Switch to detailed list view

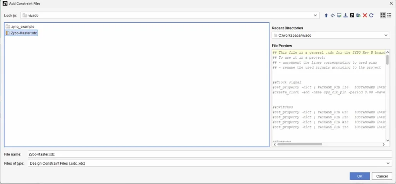(x=389, y=15)
